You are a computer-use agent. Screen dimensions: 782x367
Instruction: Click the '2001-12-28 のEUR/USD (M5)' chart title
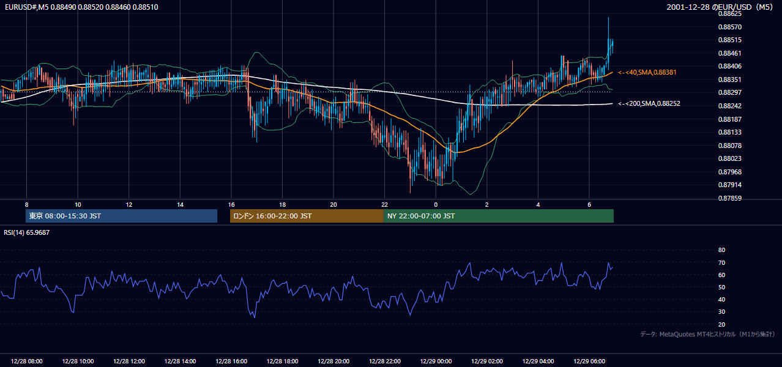tap(720, 7)
